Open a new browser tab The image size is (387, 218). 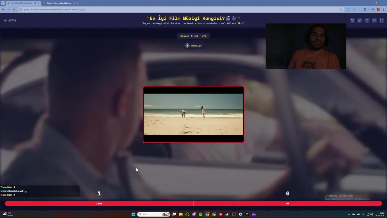pos(80,3)
